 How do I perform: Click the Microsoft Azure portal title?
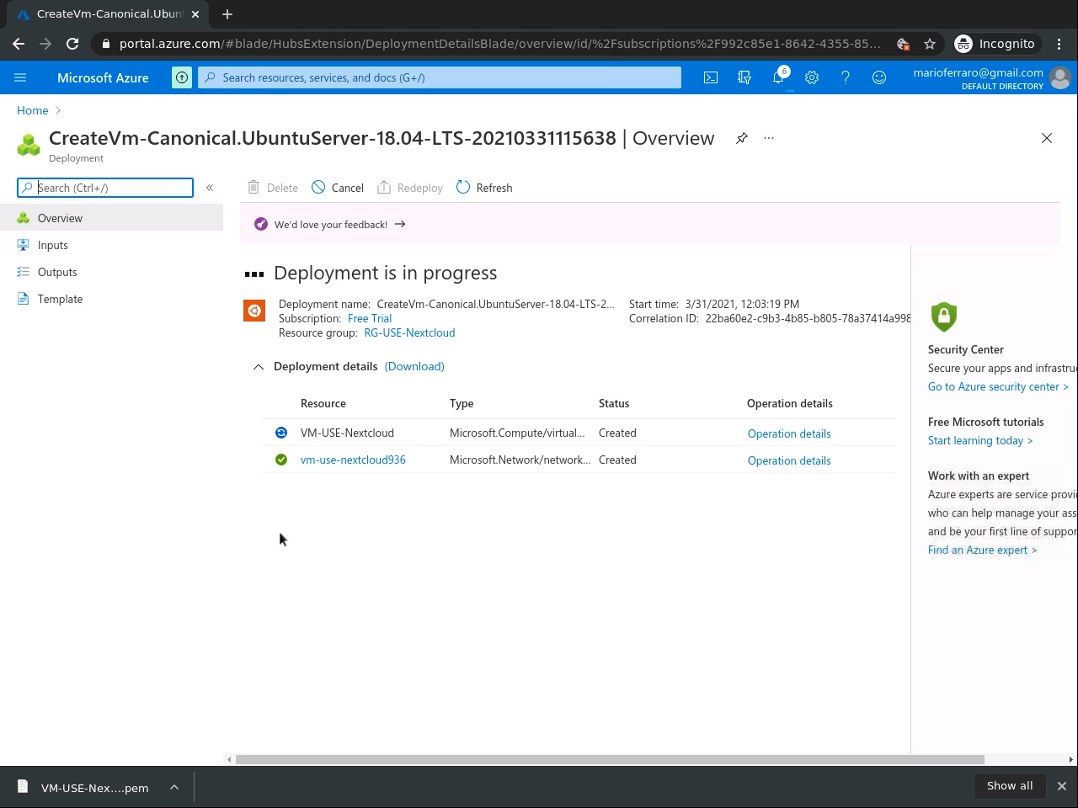[103, 77]
